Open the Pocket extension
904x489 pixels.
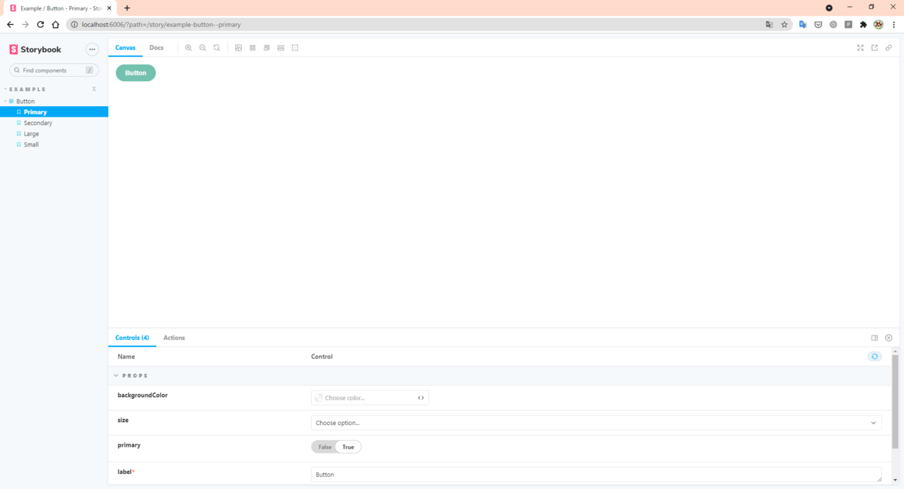click(x=818, y=24)
